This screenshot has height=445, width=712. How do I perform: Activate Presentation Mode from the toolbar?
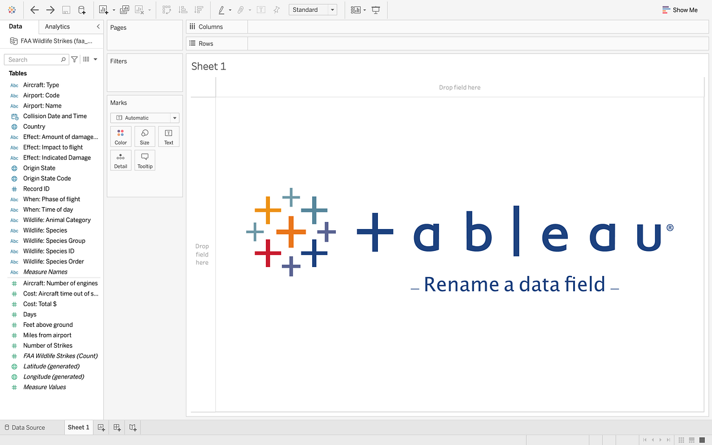click(375, 9)
